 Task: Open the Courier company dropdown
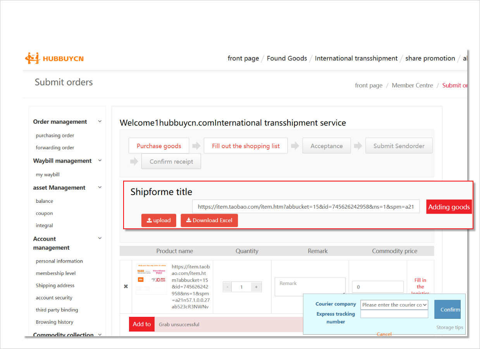coord(394,305)
